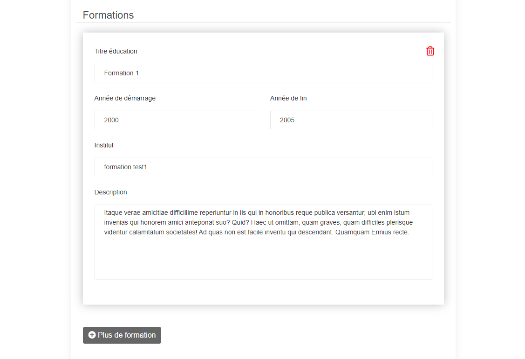Click the 'Titre éducation' label
Viewport: 525px width, 359px height.
(116, 51)
